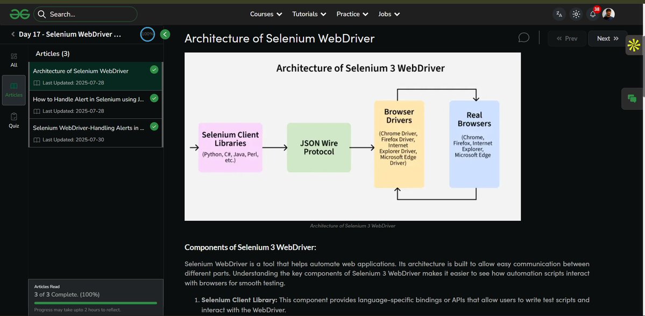Toggle light/dark theme with the sun icon
The image size is (645, 316).
point(576,14)
